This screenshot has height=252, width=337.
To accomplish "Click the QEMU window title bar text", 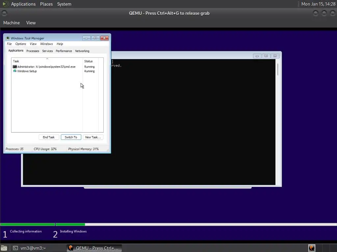I will pyautogui.click(x=169, y=13).
